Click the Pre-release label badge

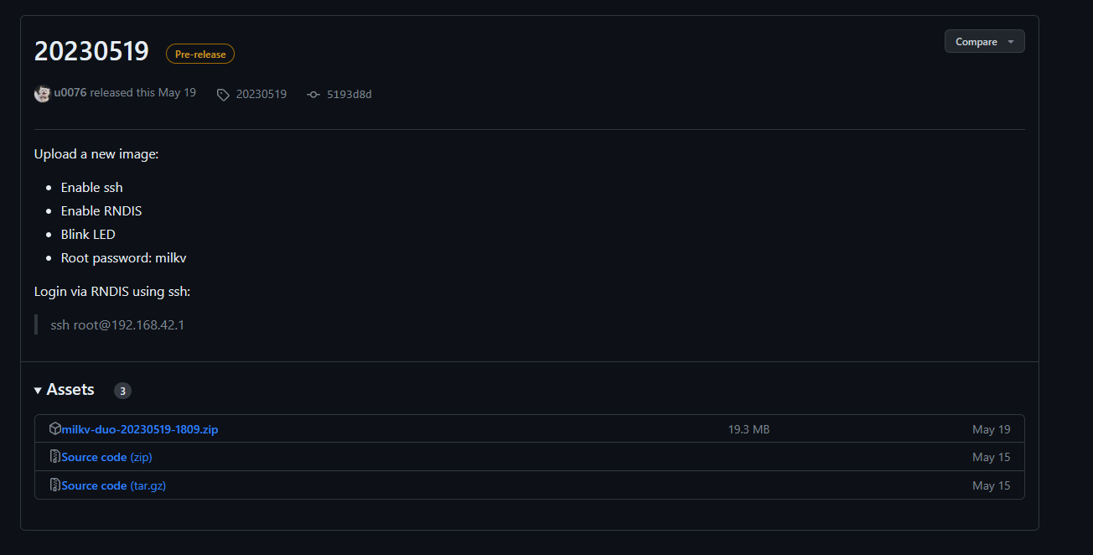point(200,54)
